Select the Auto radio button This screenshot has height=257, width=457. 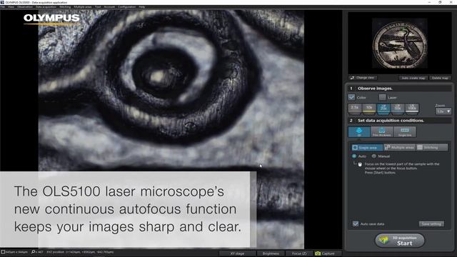354,156
